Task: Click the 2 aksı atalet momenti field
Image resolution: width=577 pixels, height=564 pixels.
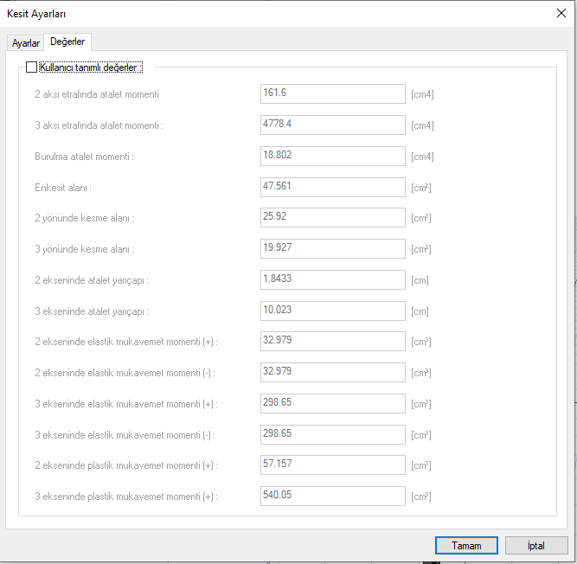Action: click(x=332, y=93)
